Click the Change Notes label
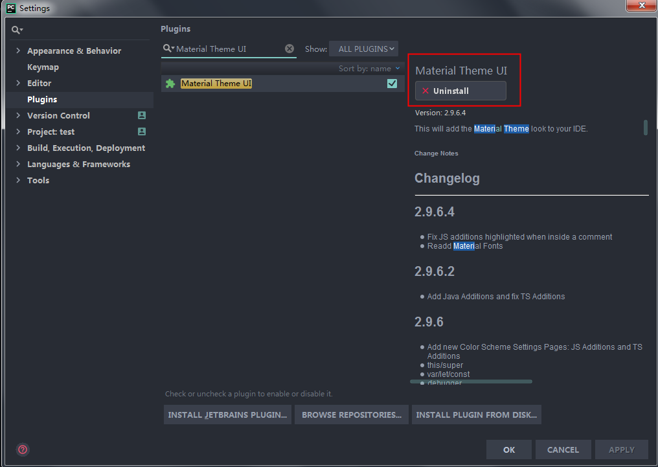This screenshot has width=658, height=467. tap(437, 153)
